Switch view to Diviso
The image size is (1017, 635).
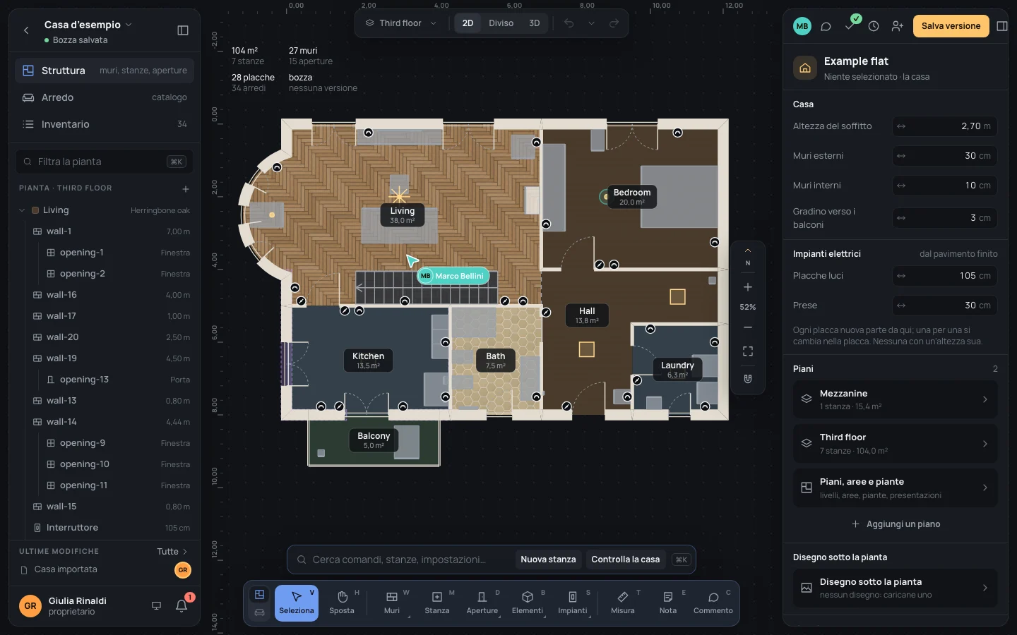tap(501, 23)
